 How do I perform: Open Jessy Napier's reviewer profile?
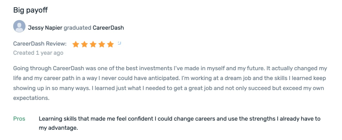[45, 28]
